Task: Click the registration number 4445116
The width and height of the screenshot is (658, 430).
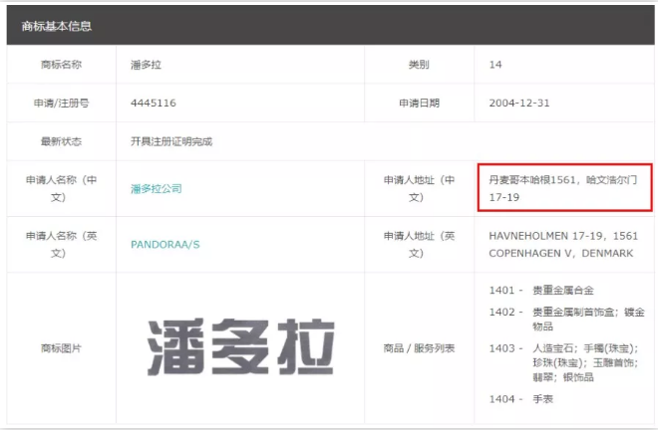Action: pyautogui.click(x=153, y=103)
